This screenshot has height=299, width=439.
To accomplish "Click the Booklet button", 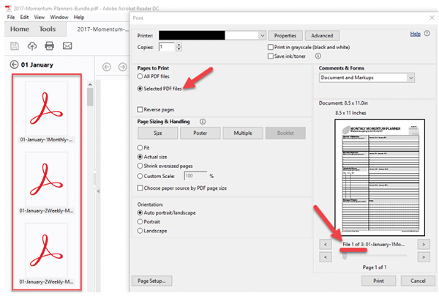I will click(285, 133).
